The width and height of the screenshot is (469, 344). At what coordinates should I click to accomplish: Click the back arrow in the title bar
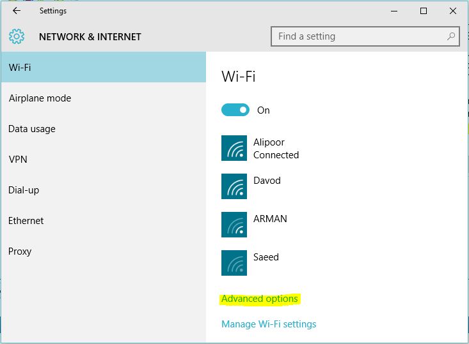point(17,11)
